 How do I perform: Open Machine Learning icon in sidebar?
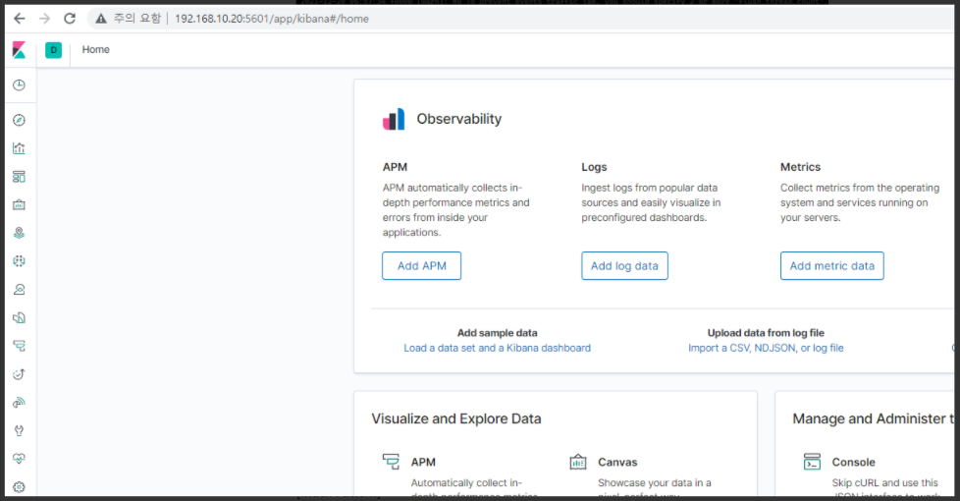click(x=19, y=261)
